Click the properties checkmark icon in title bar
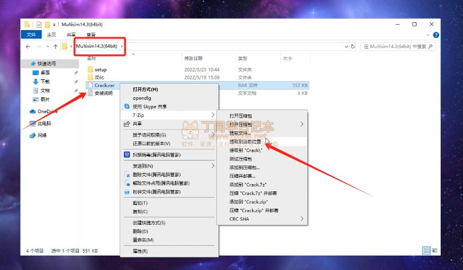Image resolution: width=463 pixels, height=270 pixels. click(38, 25)
